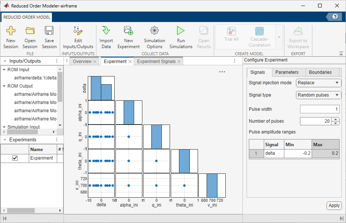
Task: Click inside the Pulse width field
Action: click(321, 109)
